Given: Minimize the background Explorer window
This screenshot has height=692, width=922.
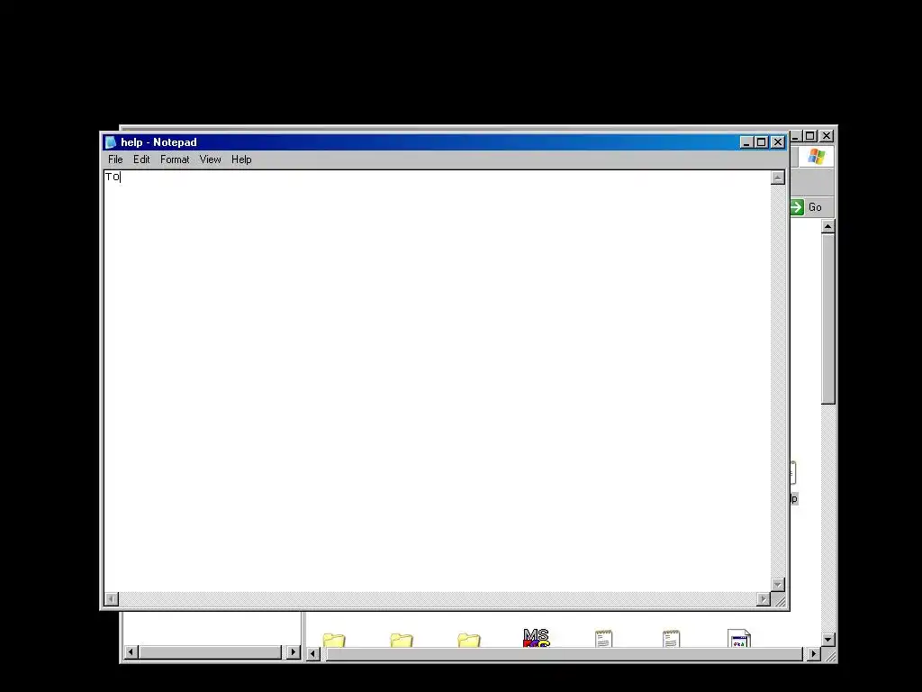Looking at the screenshot, I should (796, 136).
